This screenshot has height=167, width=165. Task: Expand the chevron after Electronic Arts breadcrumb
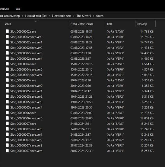[74, 16]
